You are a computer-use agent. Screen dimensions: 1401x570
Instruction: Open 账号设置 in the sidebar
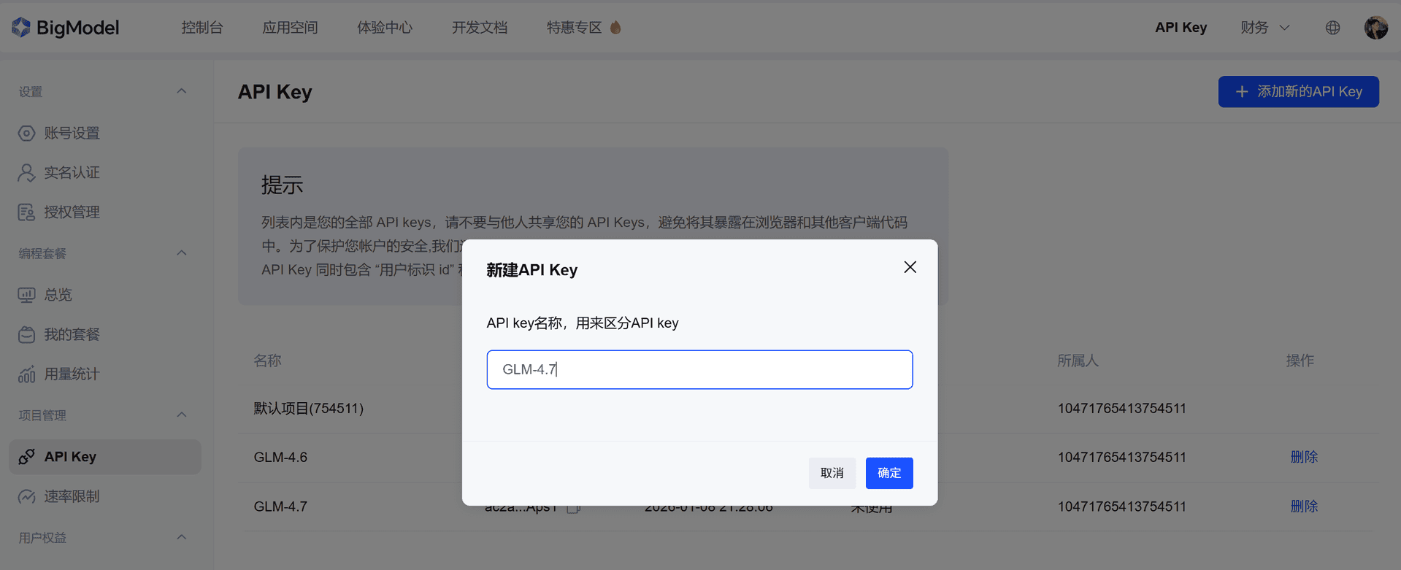tap(72, 133)
